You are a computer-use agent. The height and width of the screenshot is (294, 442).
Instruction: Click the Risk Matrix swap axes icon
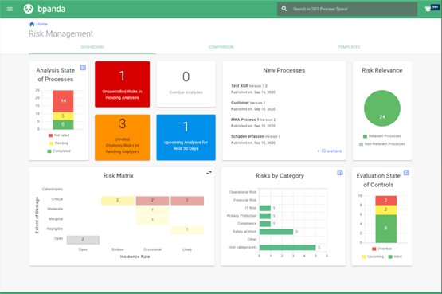(209, 173)
